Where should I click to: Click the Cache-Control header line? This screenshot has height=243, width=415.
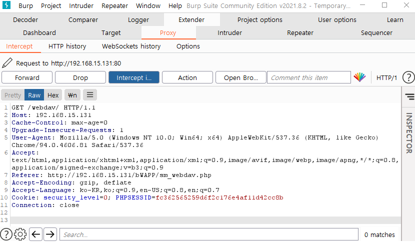pos(59,122)
